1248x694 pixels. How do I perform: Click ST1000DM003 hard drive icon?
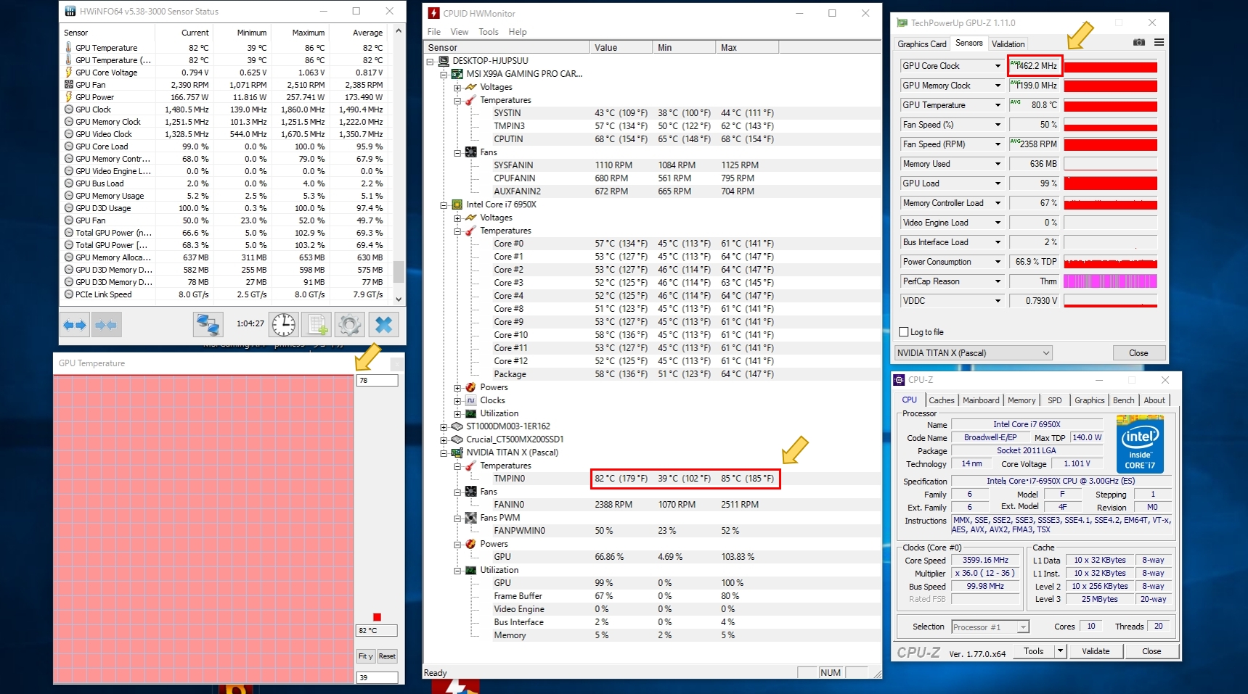457,426
